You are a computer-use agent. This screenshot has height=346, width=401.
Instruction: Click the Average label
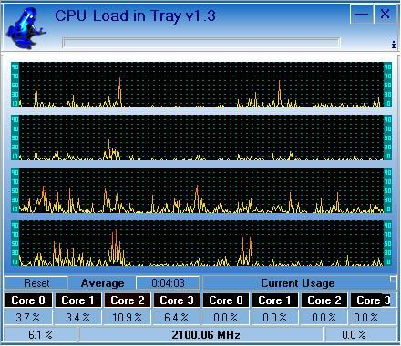pos(102,283)
